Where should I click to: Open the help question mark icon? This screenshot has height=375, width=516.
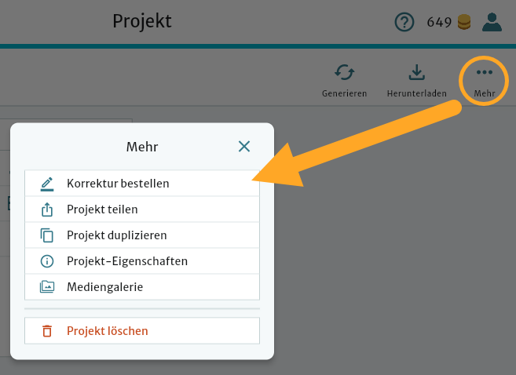point(404,22)
